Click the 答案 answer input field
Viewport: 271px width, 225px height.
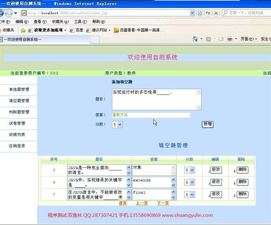point(151,115)
